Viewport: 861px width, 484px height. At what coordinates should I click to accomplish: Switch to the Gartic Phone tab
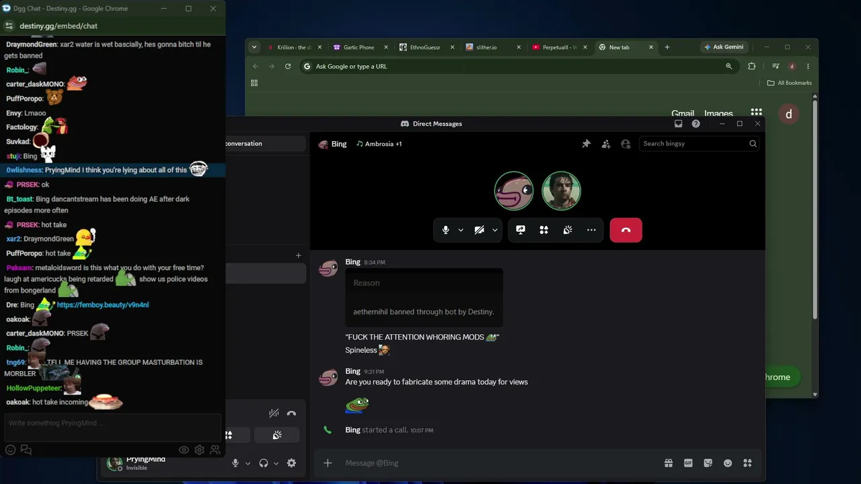[x=361, y=47]
